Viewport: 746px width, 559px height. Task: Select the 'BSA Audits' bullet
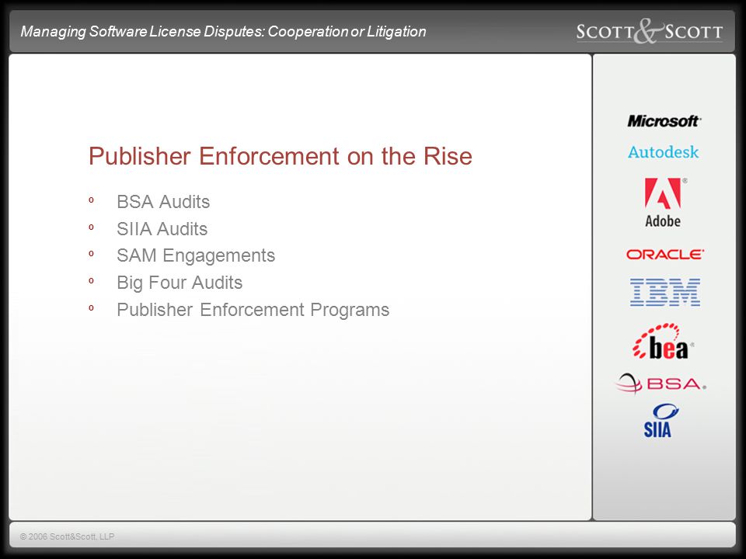(x=163, y=202)
